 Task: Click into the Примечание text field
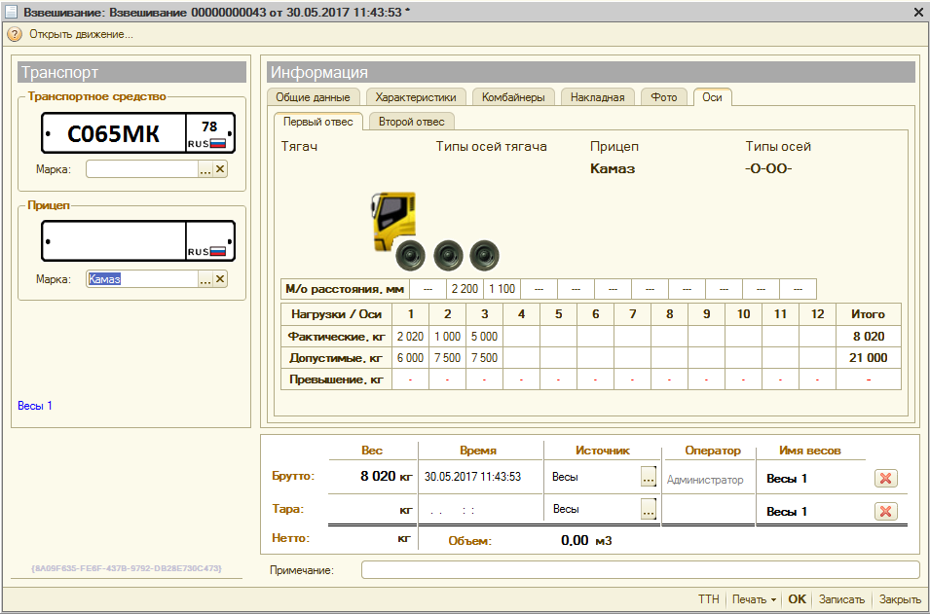click(640, 569)
